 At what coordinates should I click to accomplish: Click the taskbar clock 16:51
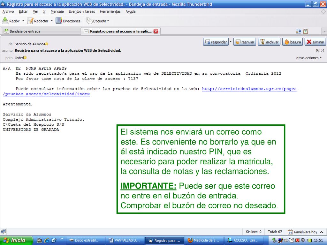318,241
